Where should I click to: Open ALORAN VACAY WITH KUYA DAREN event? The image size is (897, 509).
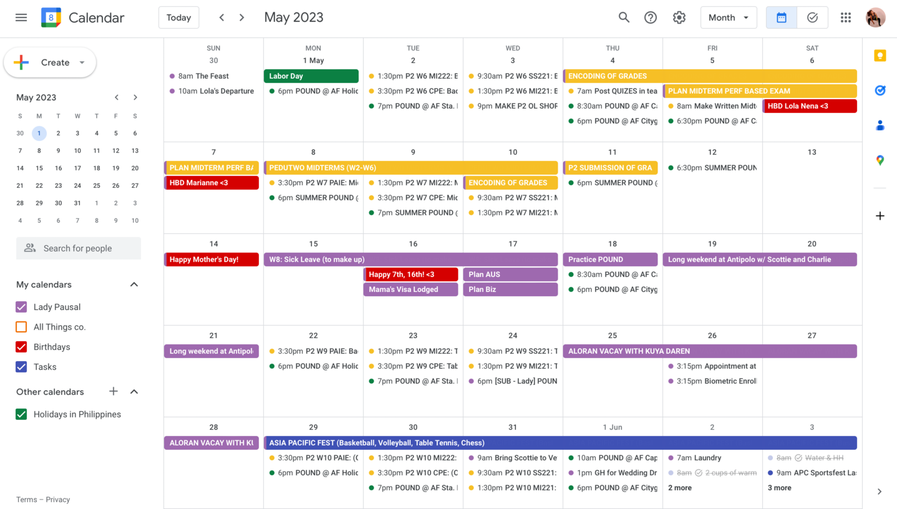(710, 351)
